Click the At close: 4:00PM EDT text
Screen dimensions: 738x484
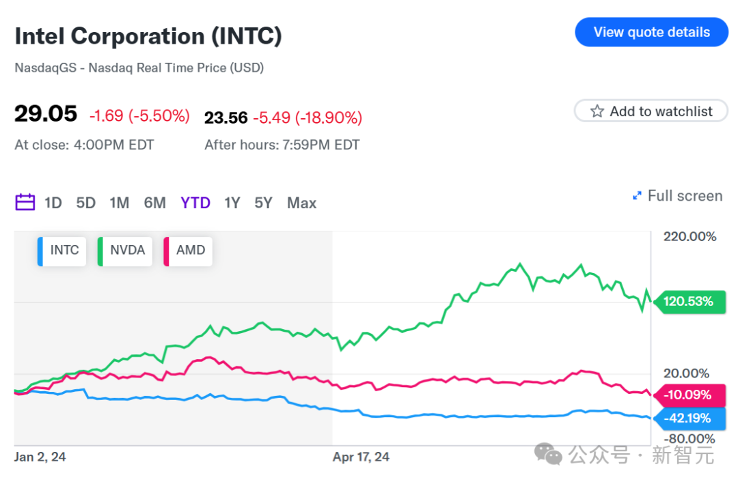click(84, 145)
